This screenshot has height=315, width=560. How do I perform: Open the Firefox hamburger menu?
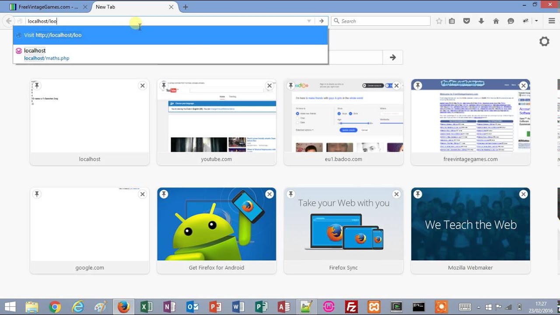[x=551, y=21]
